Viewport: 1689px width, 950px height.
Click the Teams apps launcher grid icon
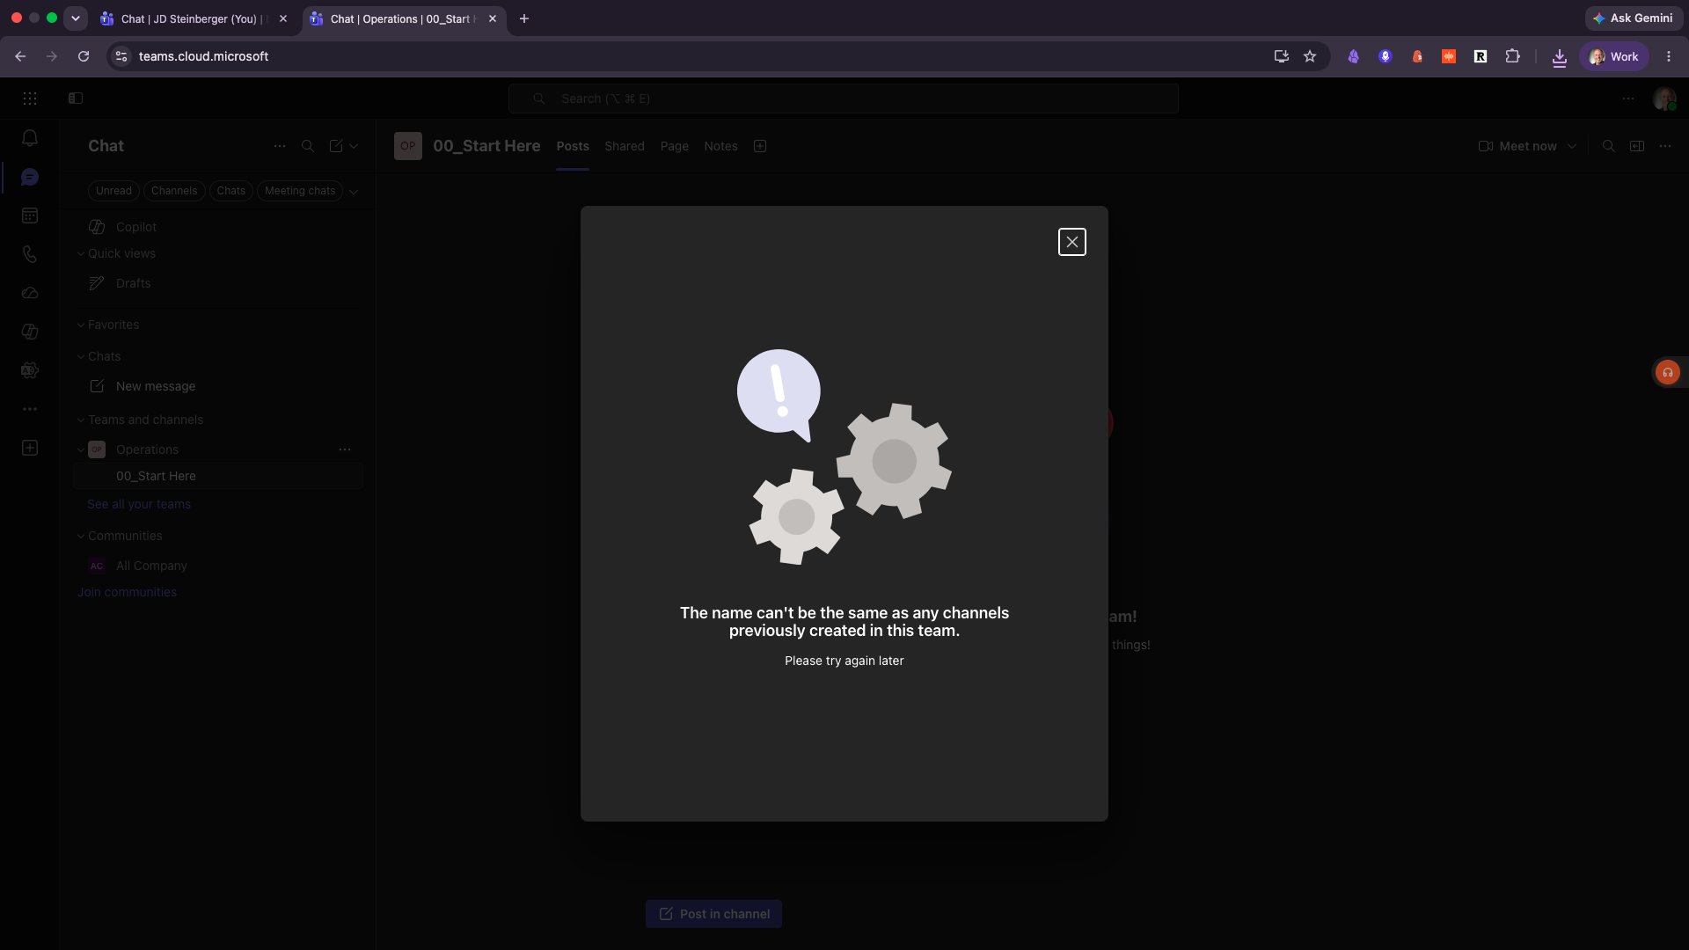coord(30,99)
